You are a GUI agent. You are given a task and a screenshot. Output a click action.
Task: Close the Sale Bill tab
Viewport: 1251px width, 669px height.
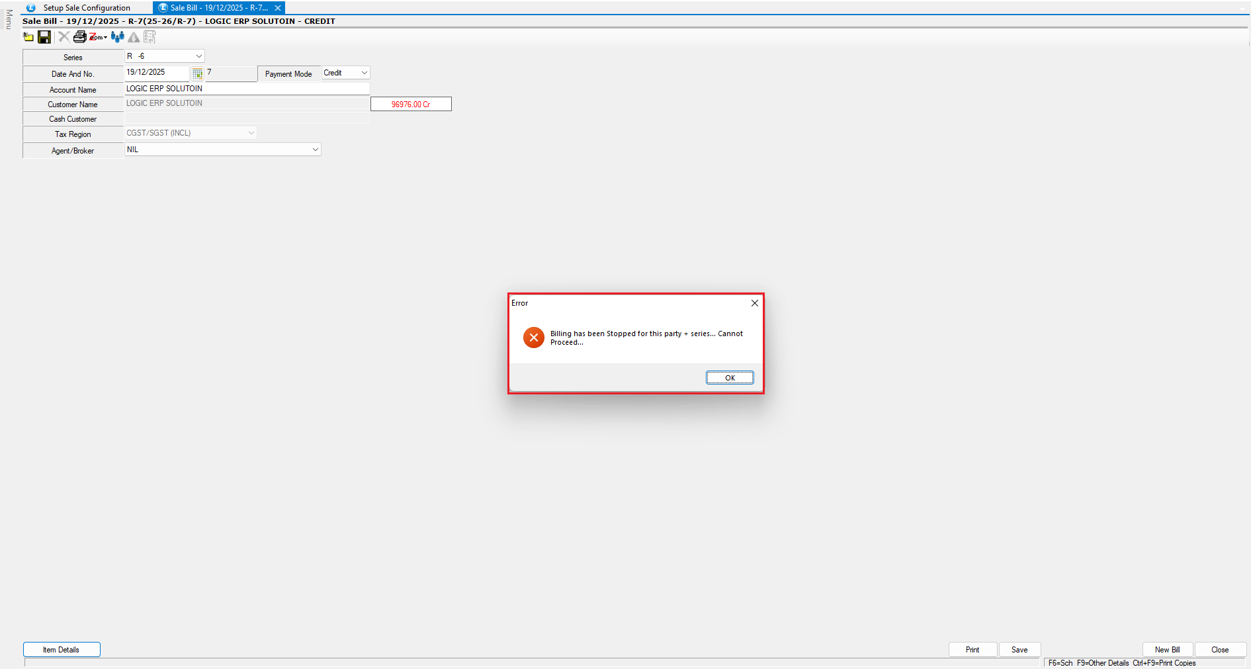pyautogui.click(x=278, y=8)
